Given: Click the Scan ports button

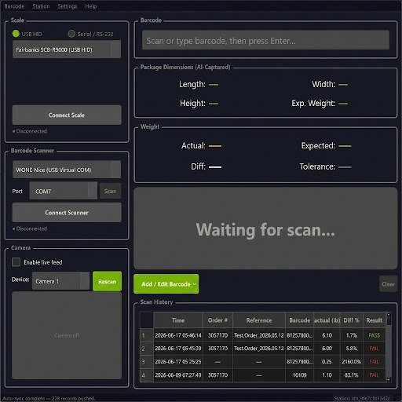Looking at the screenshot, I should (110, 191).
